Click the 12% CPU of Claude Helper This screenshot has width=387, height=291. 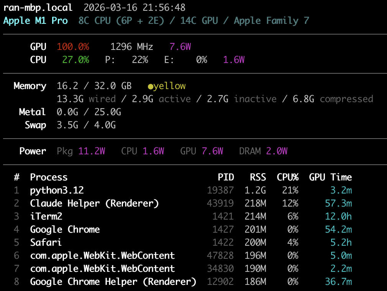pos(290,203)
